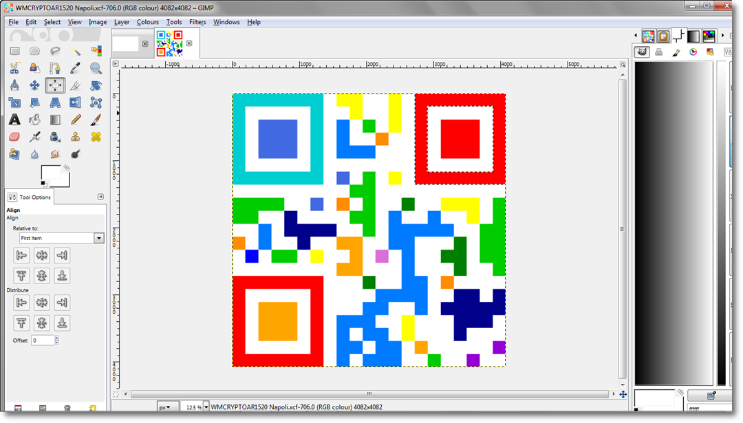Open the foreground colour swatch in toolbox
Image resolution: width=743 pixels, height=423 pixels.
tap(50, 173)
